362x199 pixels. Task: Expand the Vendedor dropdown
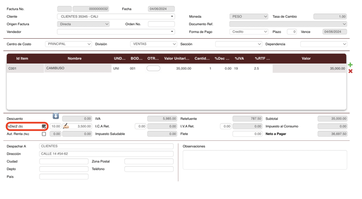116,32
